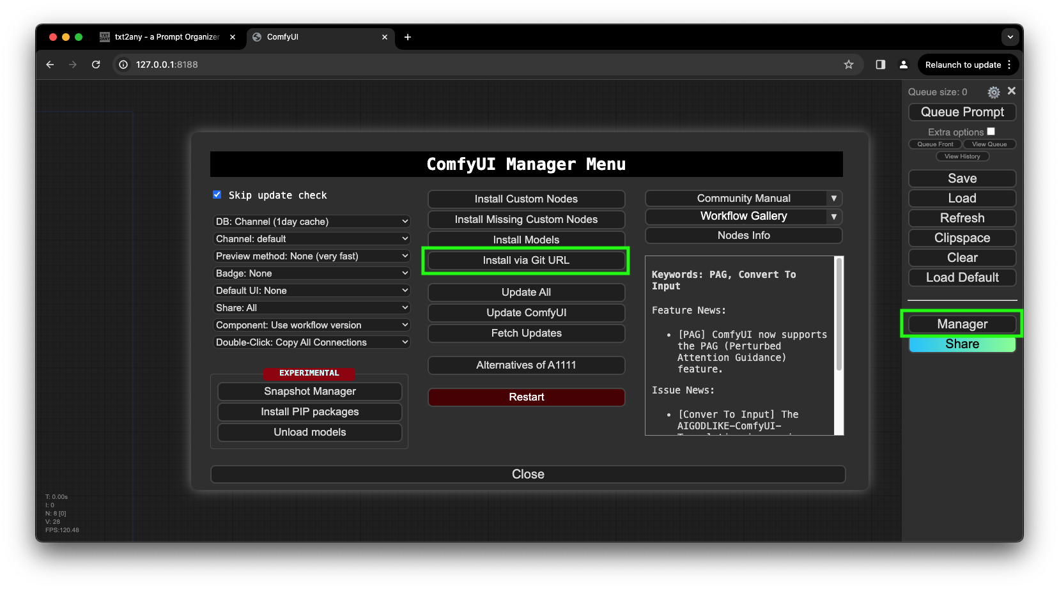Open Default UI: None dropdown
This screenshot has width=1059, height=589.
coord(311,291)
